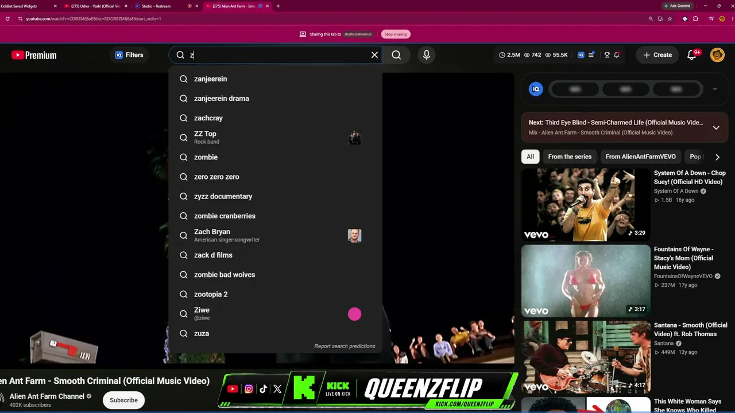This screenshot has height=413, width=735.
Task: Show more filter chips with the arrow
Action: pos(717,157)
